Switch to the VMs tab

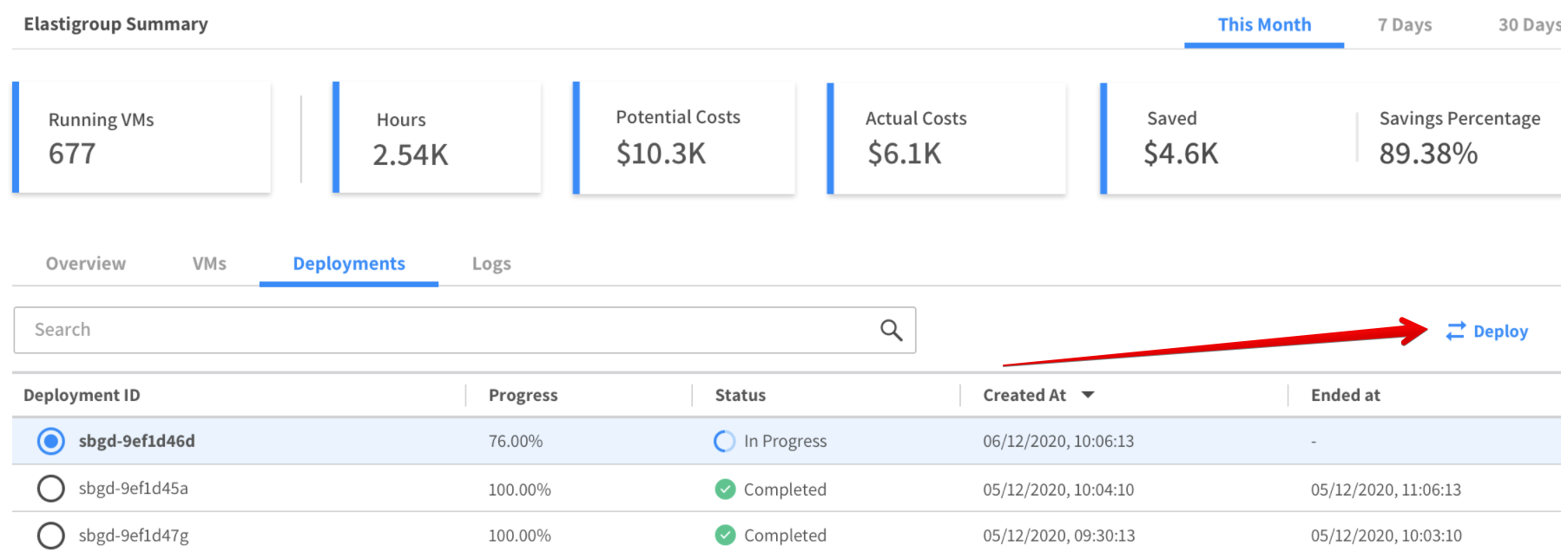tap(209, 264)
